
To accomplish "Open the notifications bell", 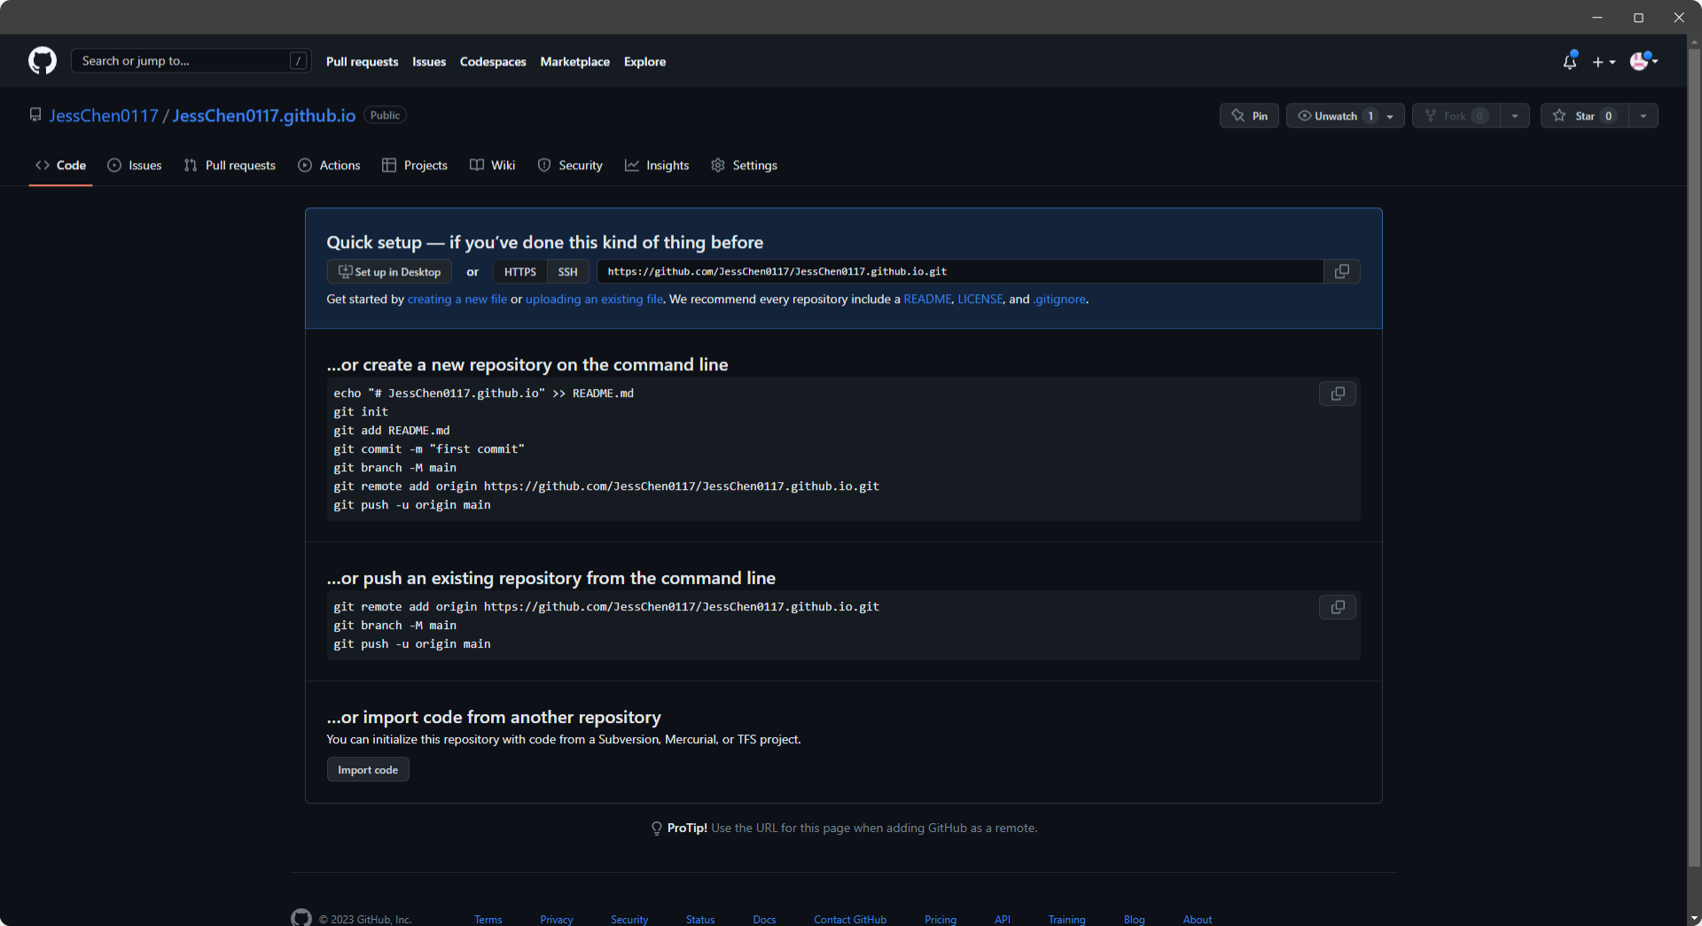I will click(x=1570, y=61).
